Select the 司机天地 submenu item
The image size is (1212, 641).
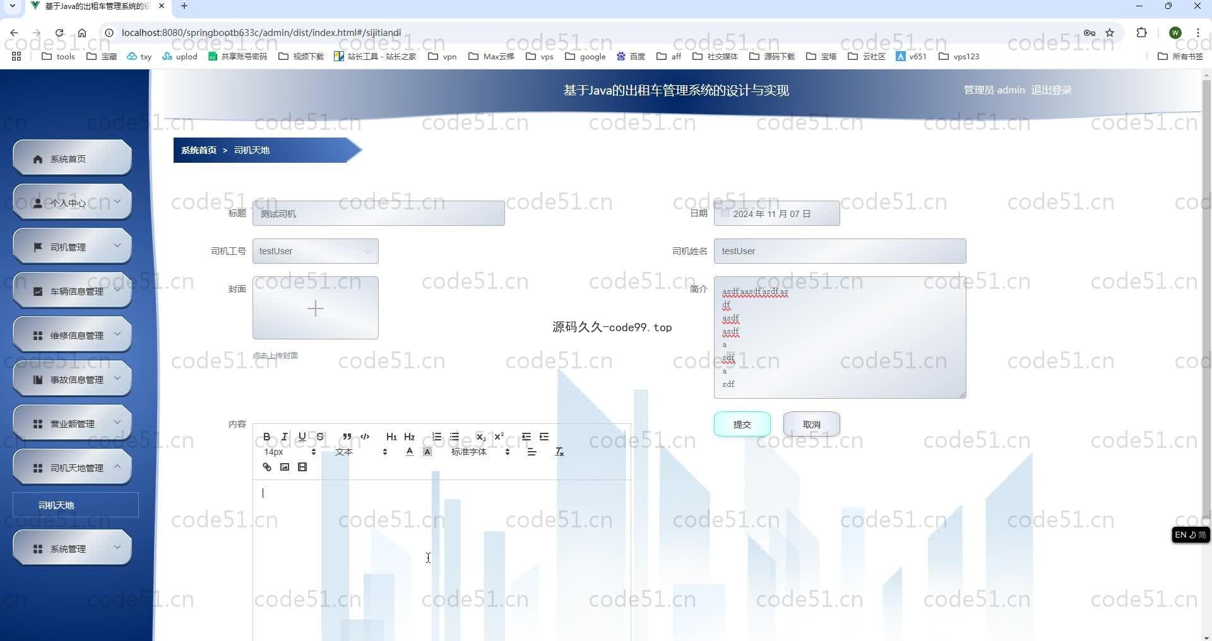click(75, 505)
